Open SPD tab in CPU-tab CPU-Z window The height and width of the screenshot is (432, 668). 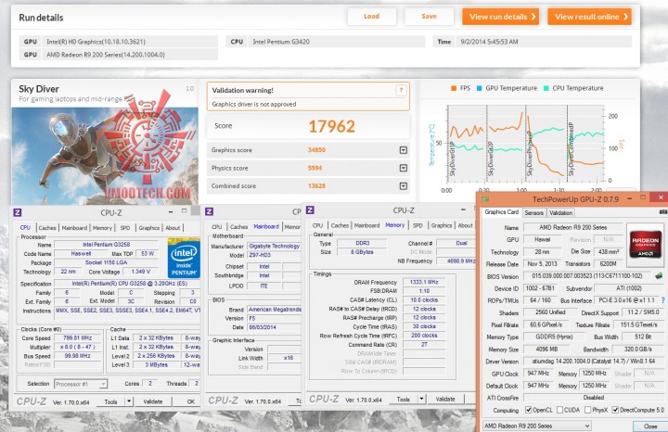[125, 228]
